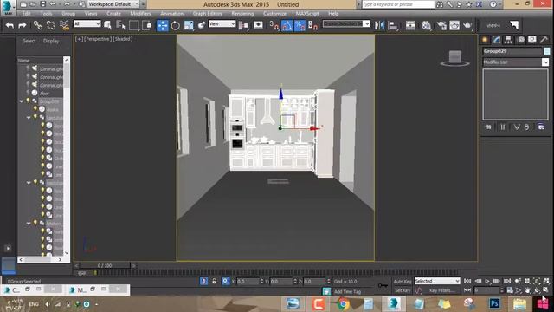Open the Named Selection Sets dropdown
Image resolution: width=554 pixels, height=312 pixels.
coord(346,23)
